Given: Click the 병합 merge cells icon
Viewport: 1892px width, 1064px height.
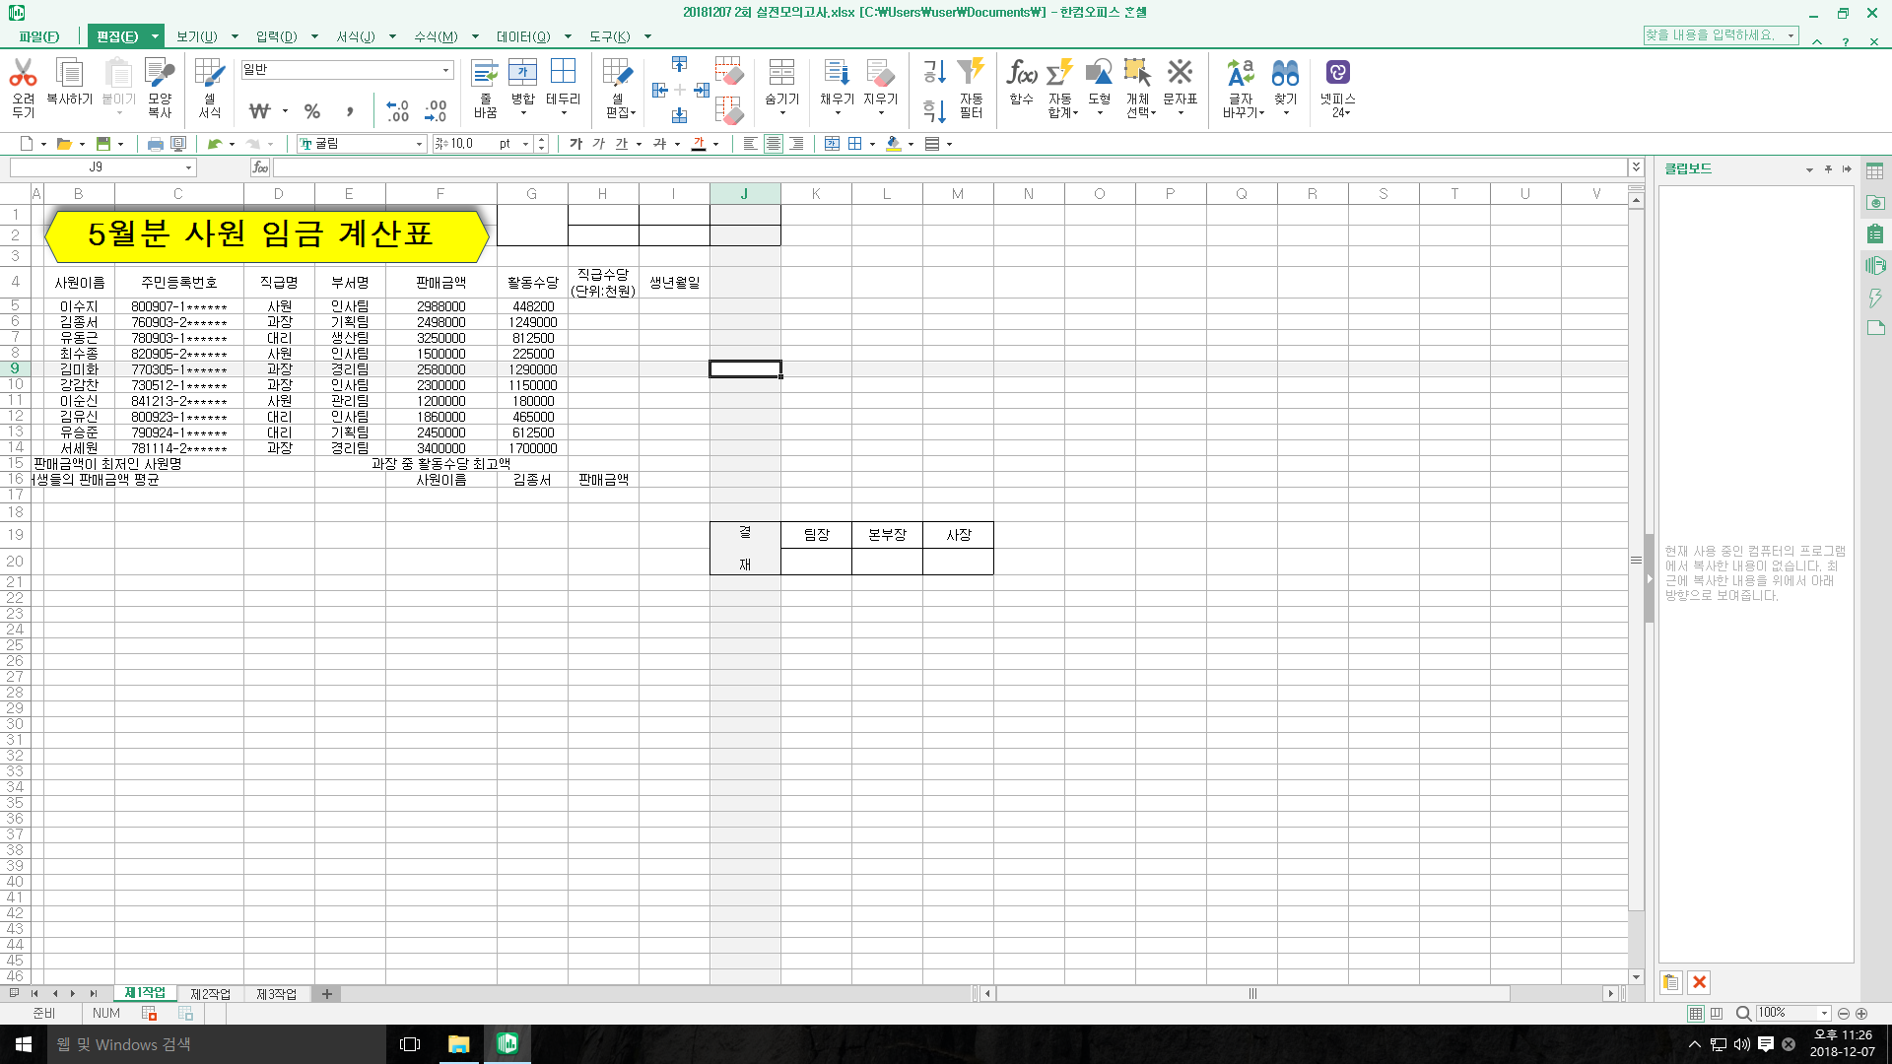Looking at the screenshot, I should (522, 73).
